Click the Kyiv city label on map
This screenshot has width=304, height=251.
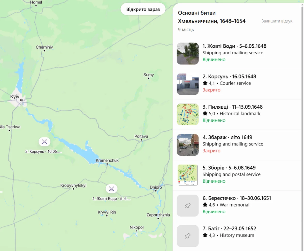[x=15, y=97]
